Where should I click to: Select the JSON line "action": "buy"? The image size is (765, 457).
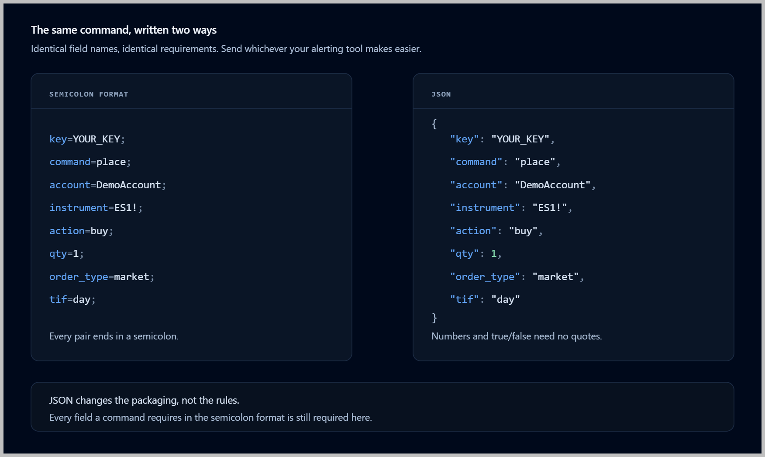click(496, 231)
